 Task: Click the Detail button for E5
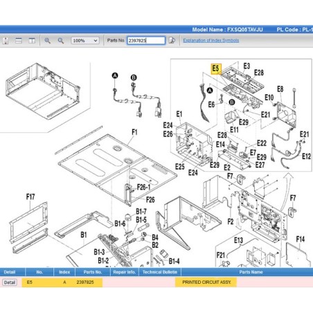[10, 283]
